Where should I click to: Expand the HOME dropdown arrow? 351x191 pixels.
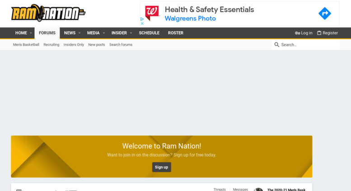click(x=31, y=33)
